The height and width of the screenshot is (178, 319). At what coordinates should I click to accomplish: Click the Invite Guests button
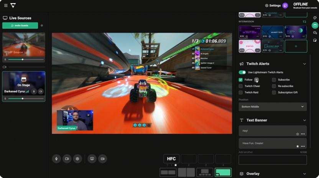pos(20,26)
